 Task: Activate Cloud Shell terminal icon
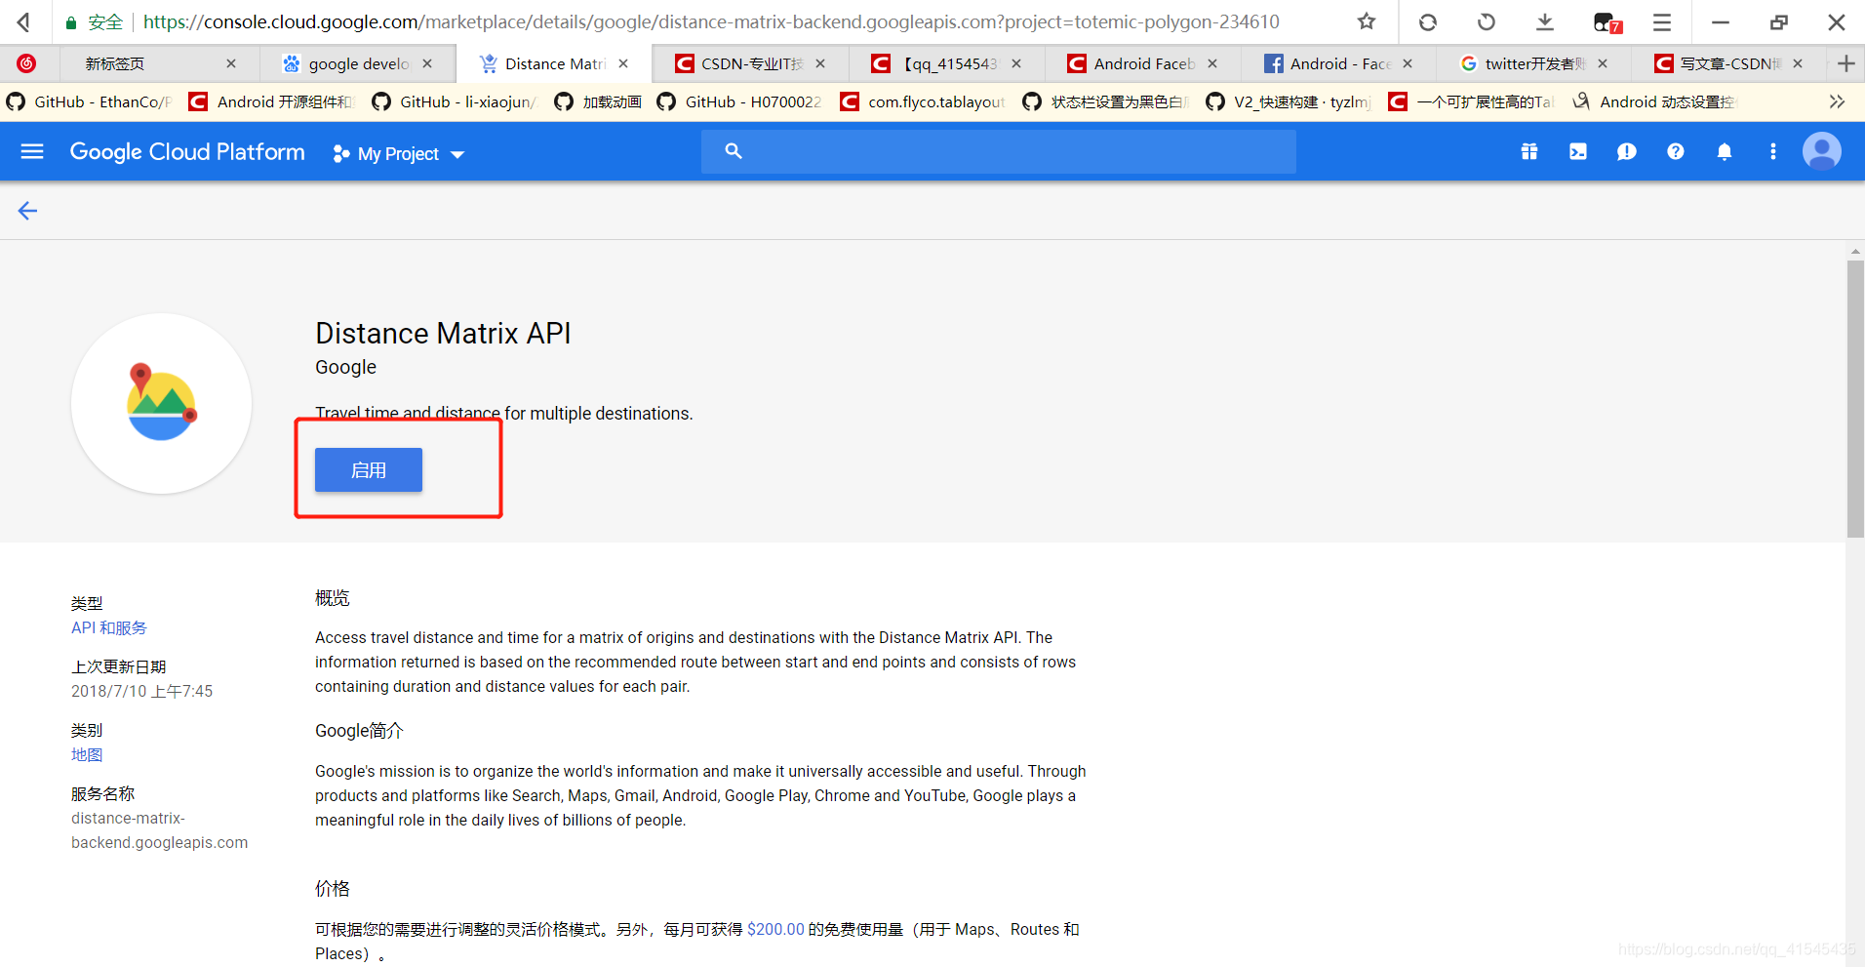[x=1578, y=151]
